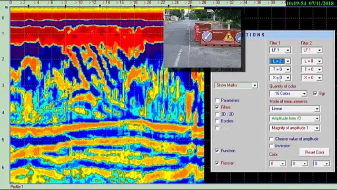Click the Quantity of color label

point(283,86)
